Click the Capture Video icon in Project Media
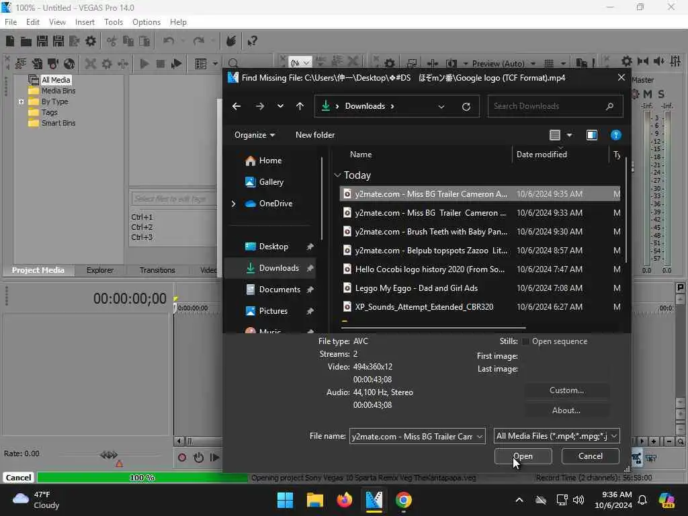The width and height of the screenshot is (688, 516). (53, 64)
